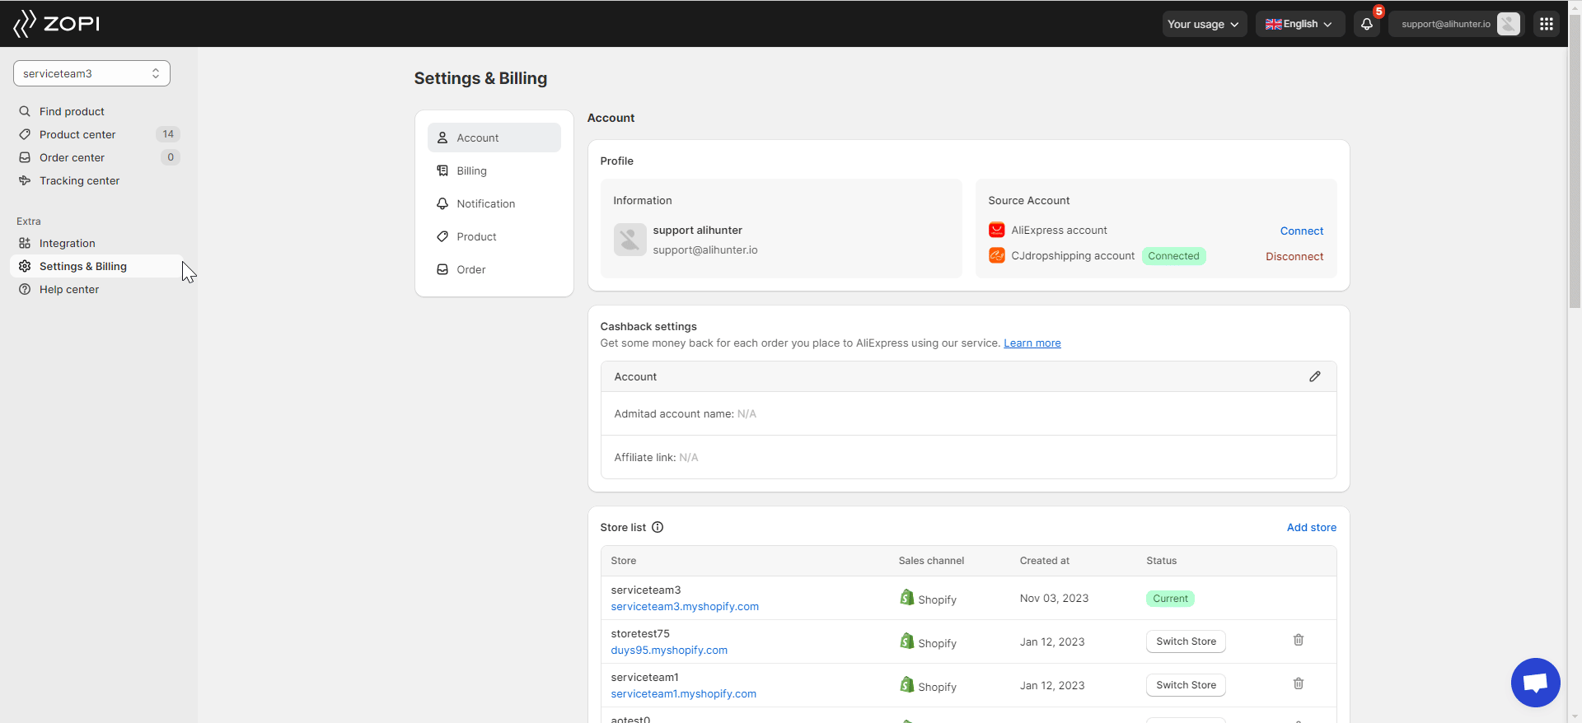Connect the AliExpress account
The image size is (1582, 723).
pyautogui.click(x=1301, y=231)
